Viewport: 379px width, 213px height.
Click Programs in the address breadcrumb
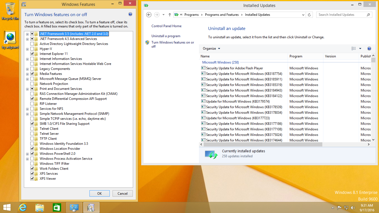point(191,15)
